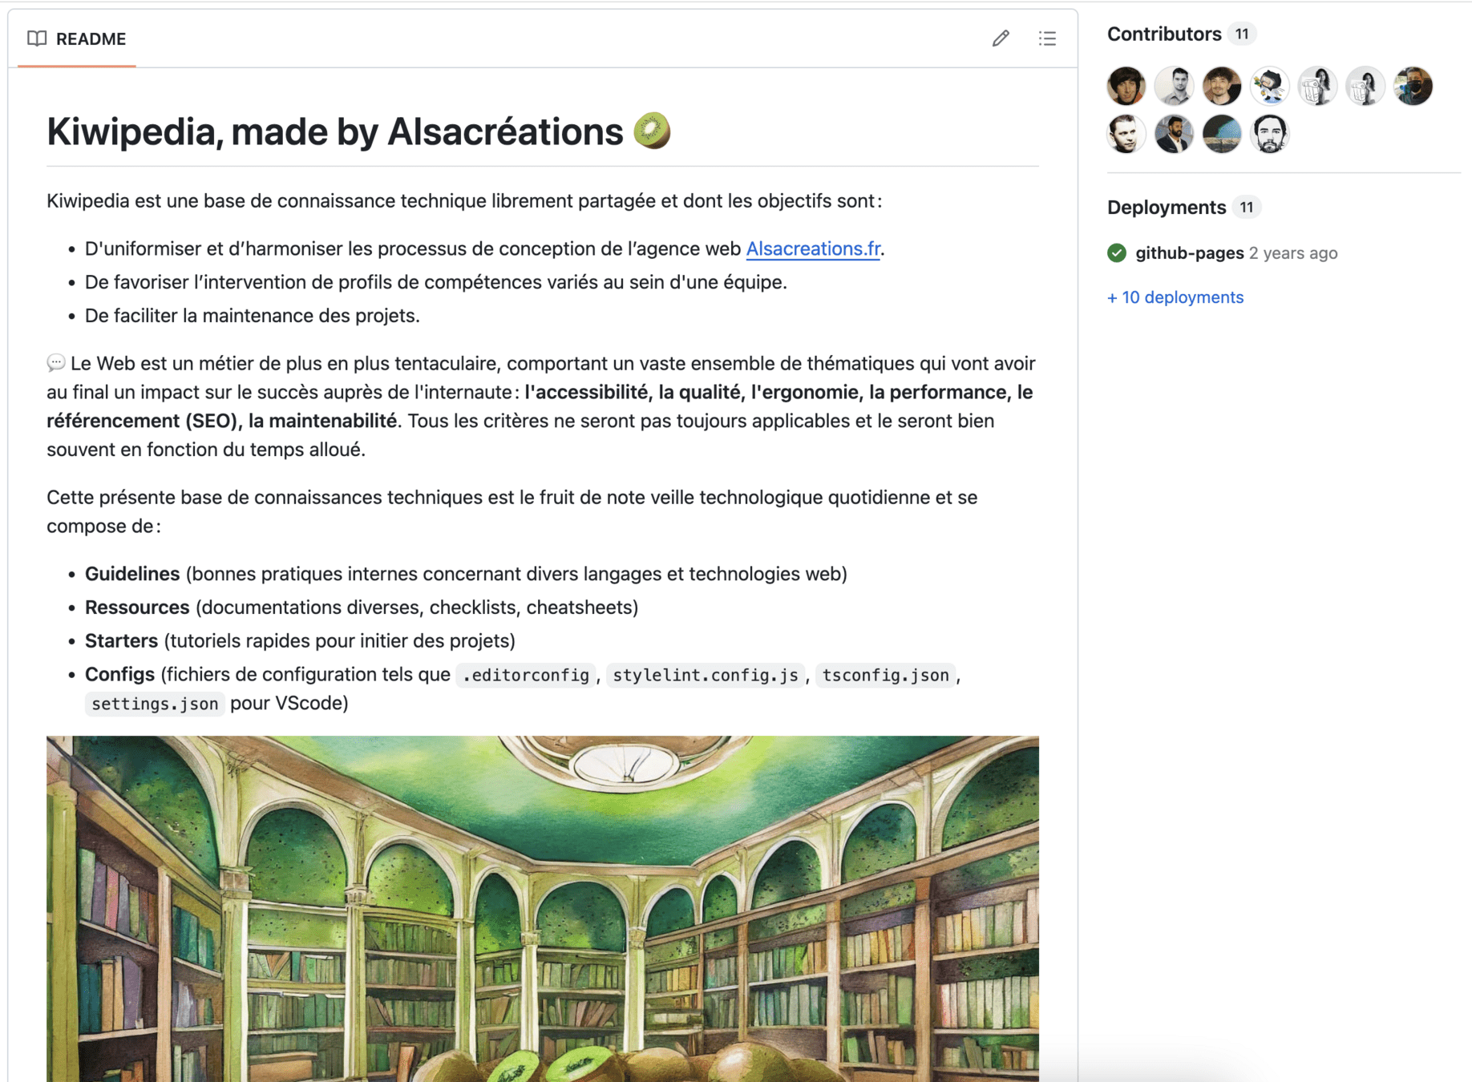Click the pencil edit README icon
1472x1082 pixels.
pos(1000,38)
